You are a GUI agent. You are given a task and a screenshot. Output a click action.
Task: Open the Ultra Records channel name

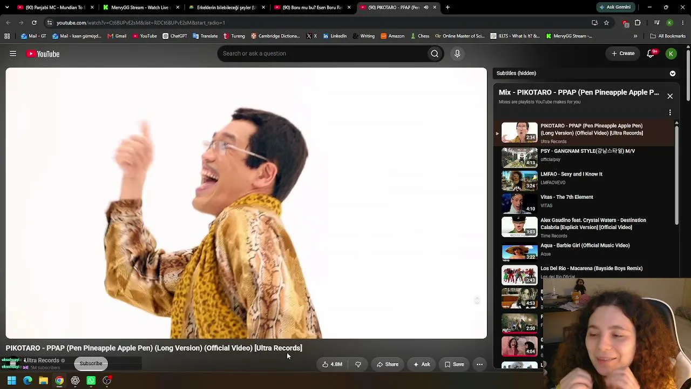(42, 360)
